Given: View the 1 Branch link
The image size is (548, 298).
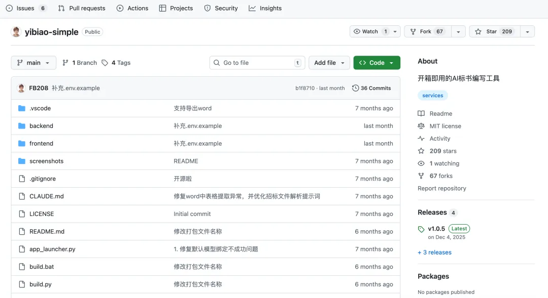Looking at the screenshot, I should [80, 63].
